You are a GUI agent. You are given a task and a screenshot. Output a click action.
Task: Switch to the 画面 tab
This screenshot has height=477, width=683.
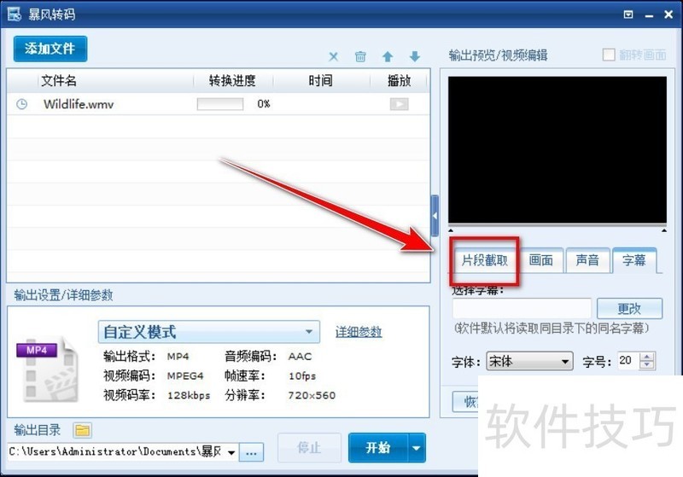click(540, 260)
